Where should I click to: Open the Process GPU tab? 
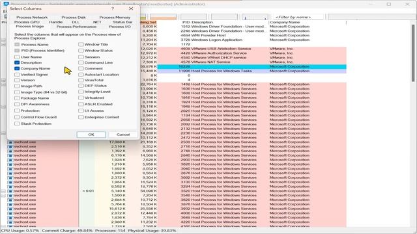(x=27, y=22)
